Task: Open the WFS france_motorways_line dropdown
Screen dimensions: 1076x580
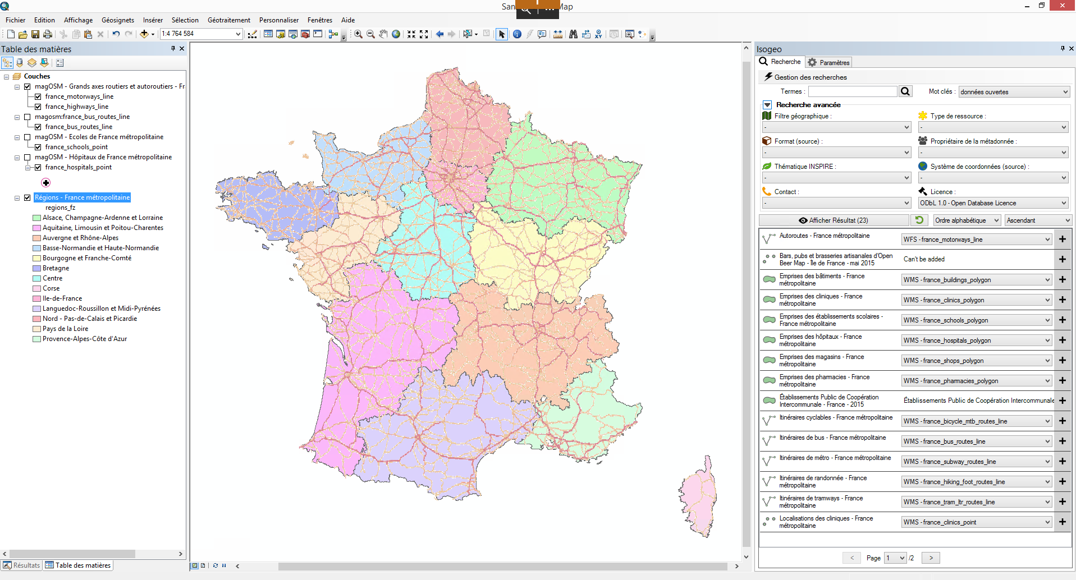Action: point(977,240)
